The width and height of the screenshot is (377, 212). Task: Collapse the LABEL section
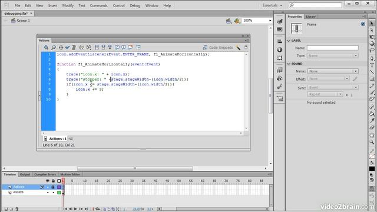(x=289, y=41)
